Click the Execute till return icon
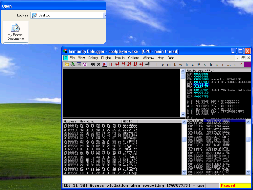Viewport: 253px width, 190px height. (141, 64)
